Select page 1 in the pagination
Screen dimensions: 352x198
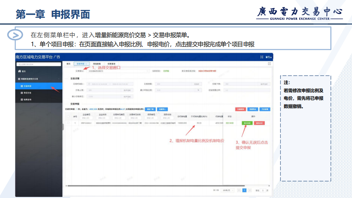[x=244, y=190]
